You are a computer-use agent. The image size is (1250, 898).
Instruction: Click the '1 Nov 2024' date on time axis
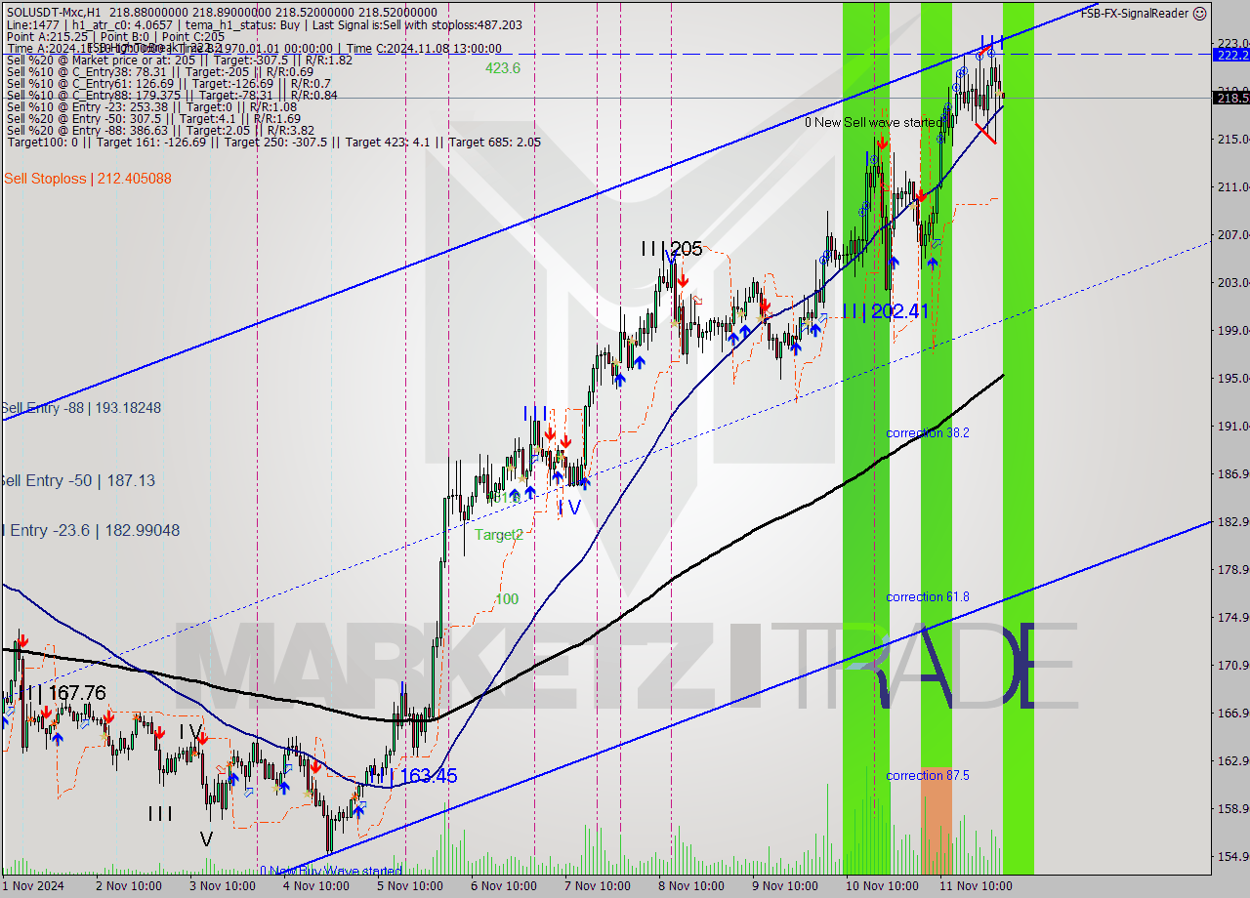point(32,886)
